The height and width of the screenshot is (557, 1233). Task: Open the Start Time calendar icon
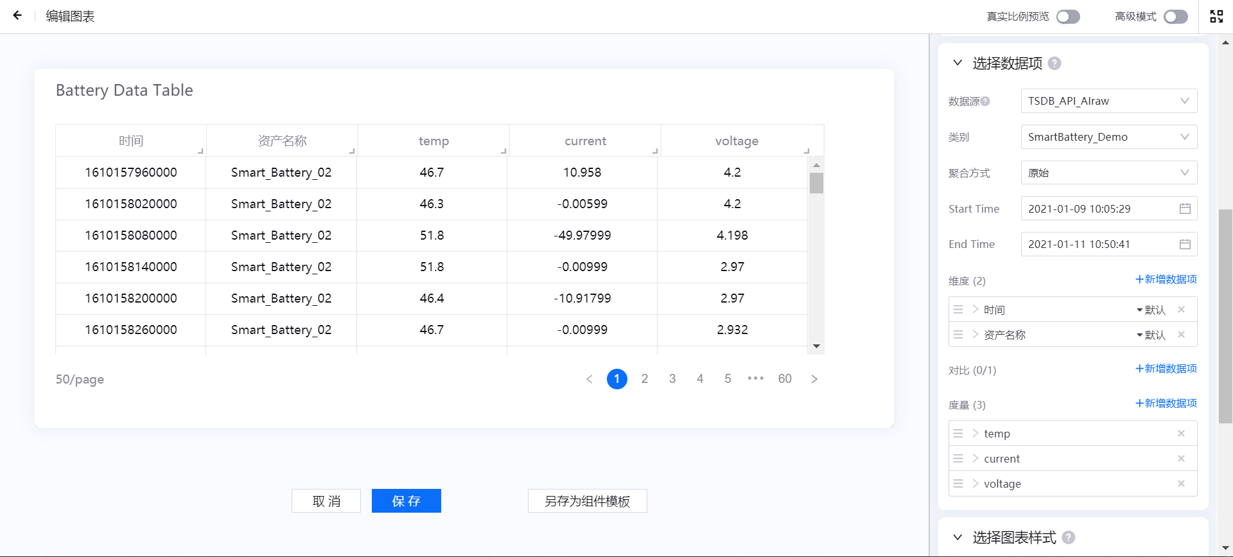(1185, 209)
